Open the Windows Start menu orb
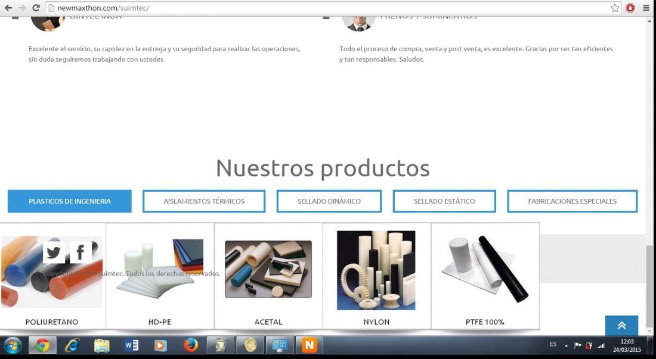The height and width of the screenshot is (359, 656). click(13, 345)
